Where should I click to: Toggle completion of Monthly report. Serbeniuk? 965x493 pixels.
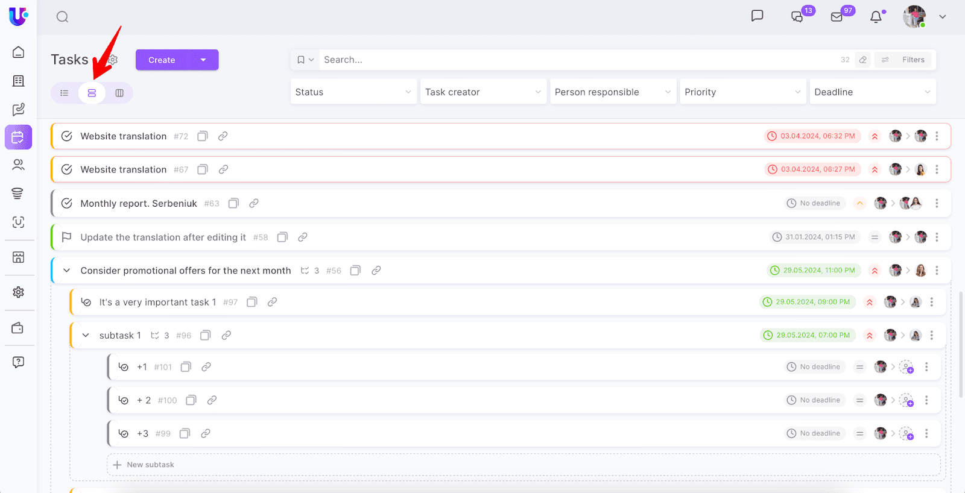[67, 204]
